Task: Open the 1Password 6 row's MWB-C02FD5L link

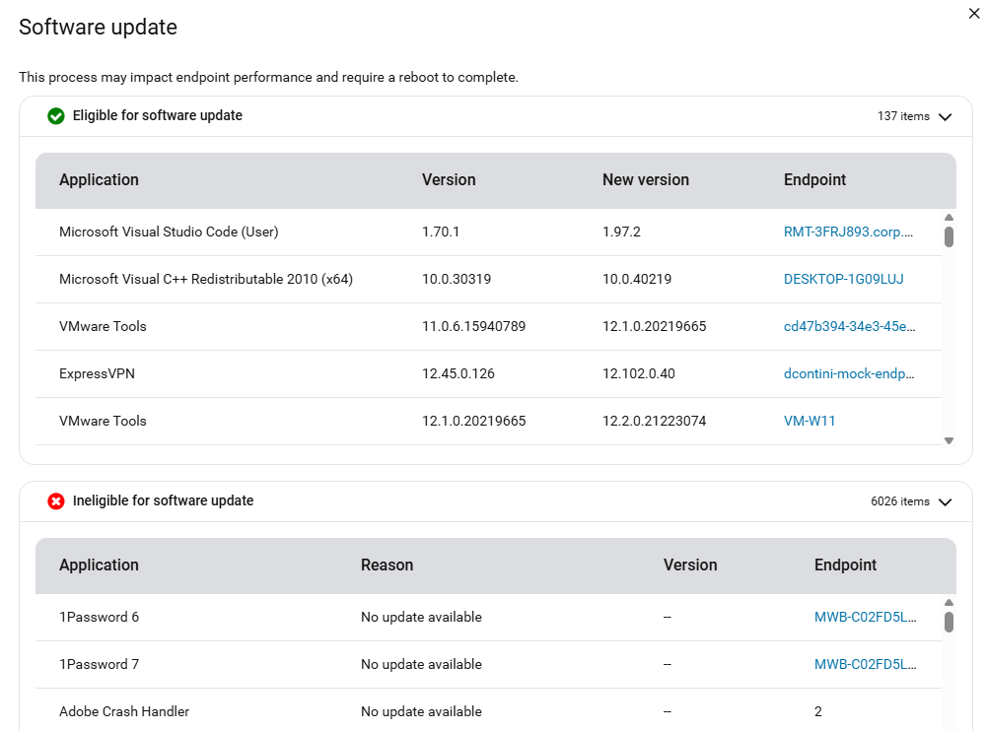Action: pos(866,618)
